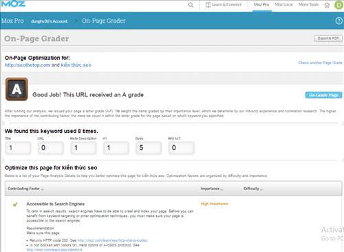Screen dimensions: 344x252
Task: Click the A grade badge icon
Action: [17, 89]
